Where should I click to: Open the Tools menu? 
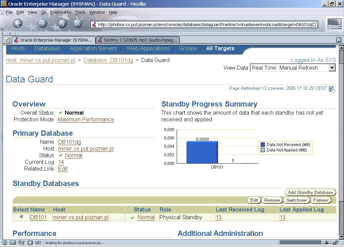[80, 12]
